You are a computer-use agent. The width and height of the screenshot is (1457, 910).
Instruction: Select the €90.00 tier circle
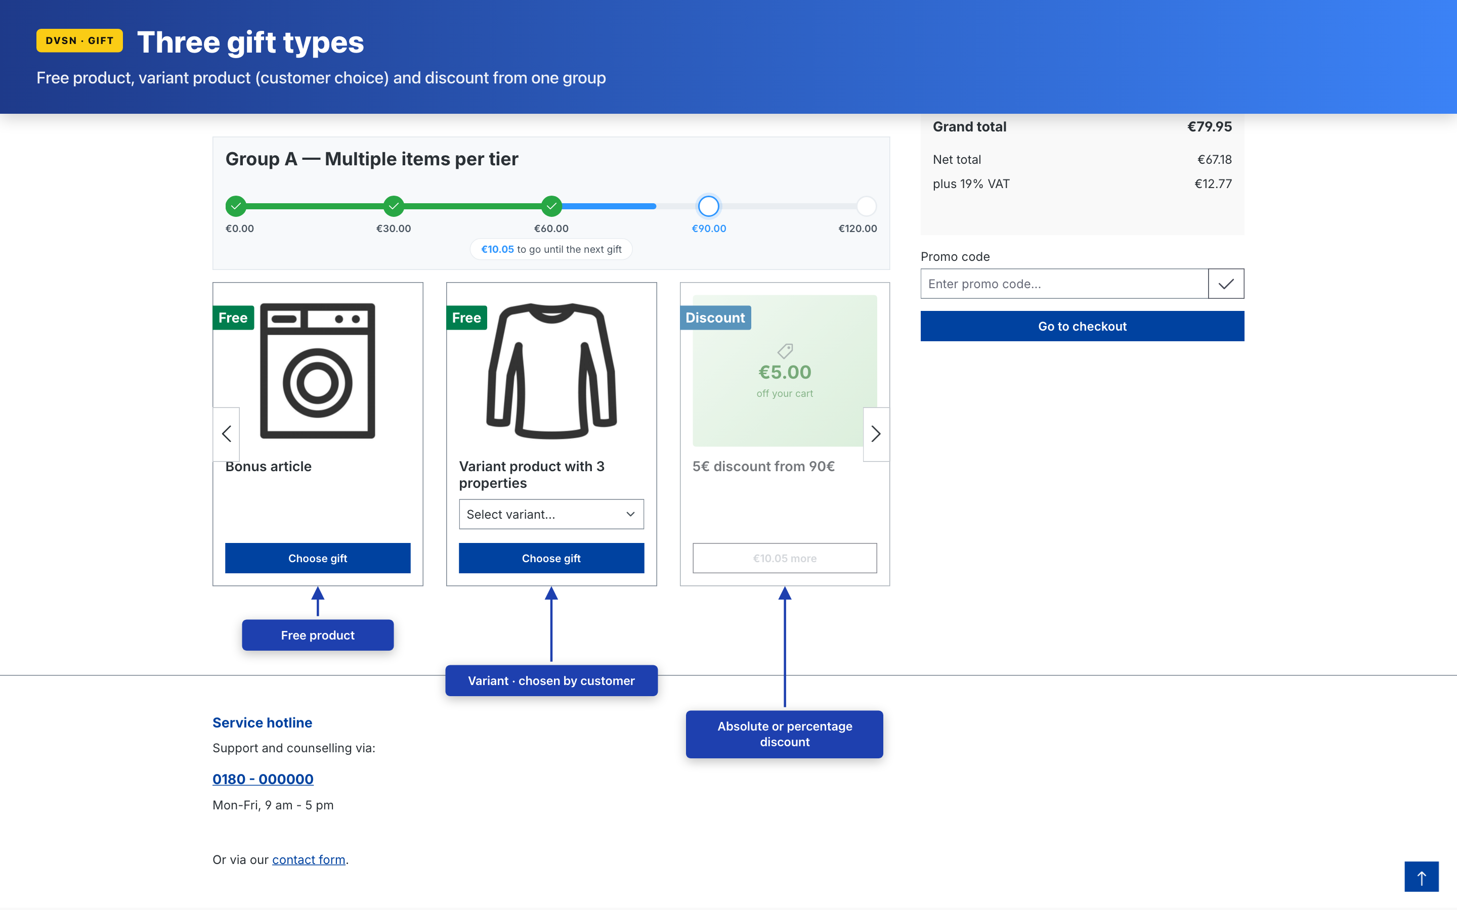pyautogui.click(x=708, y=206)
